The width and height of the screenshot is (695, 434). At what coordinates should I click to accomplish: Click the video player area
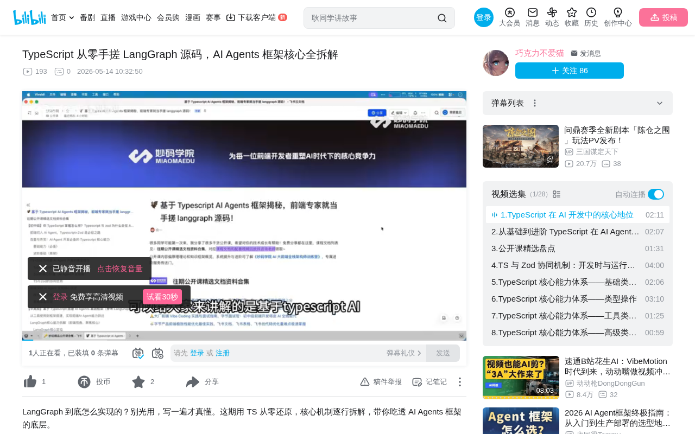coord(244,216)
